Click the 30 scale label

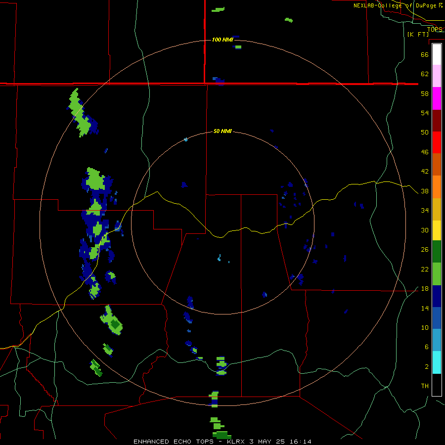425,230
